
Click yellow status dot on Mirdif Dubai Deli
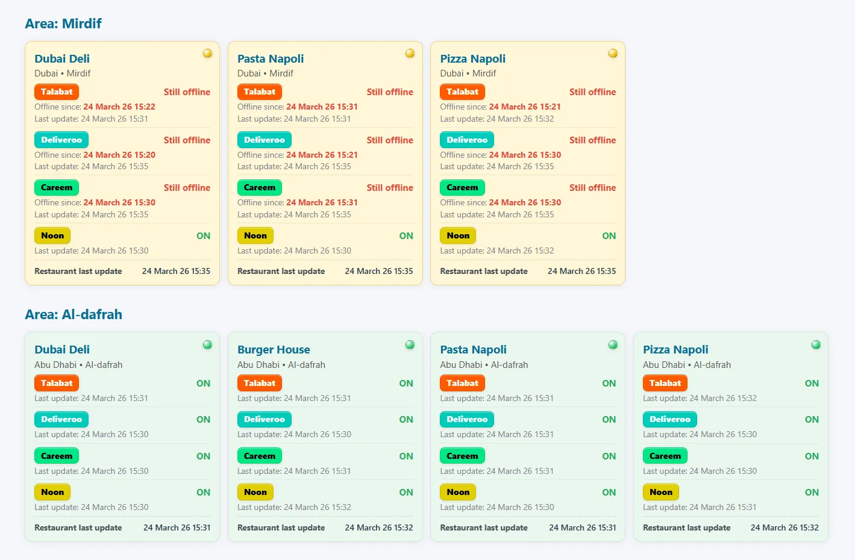[x=207, y=53]
